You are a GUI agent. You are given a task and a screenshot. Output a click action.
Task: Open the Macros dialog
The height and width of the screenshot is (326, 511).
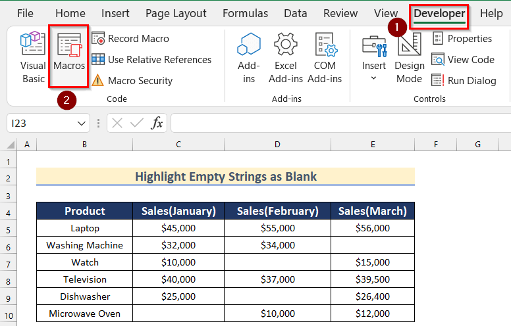click(x=69, y=57)
